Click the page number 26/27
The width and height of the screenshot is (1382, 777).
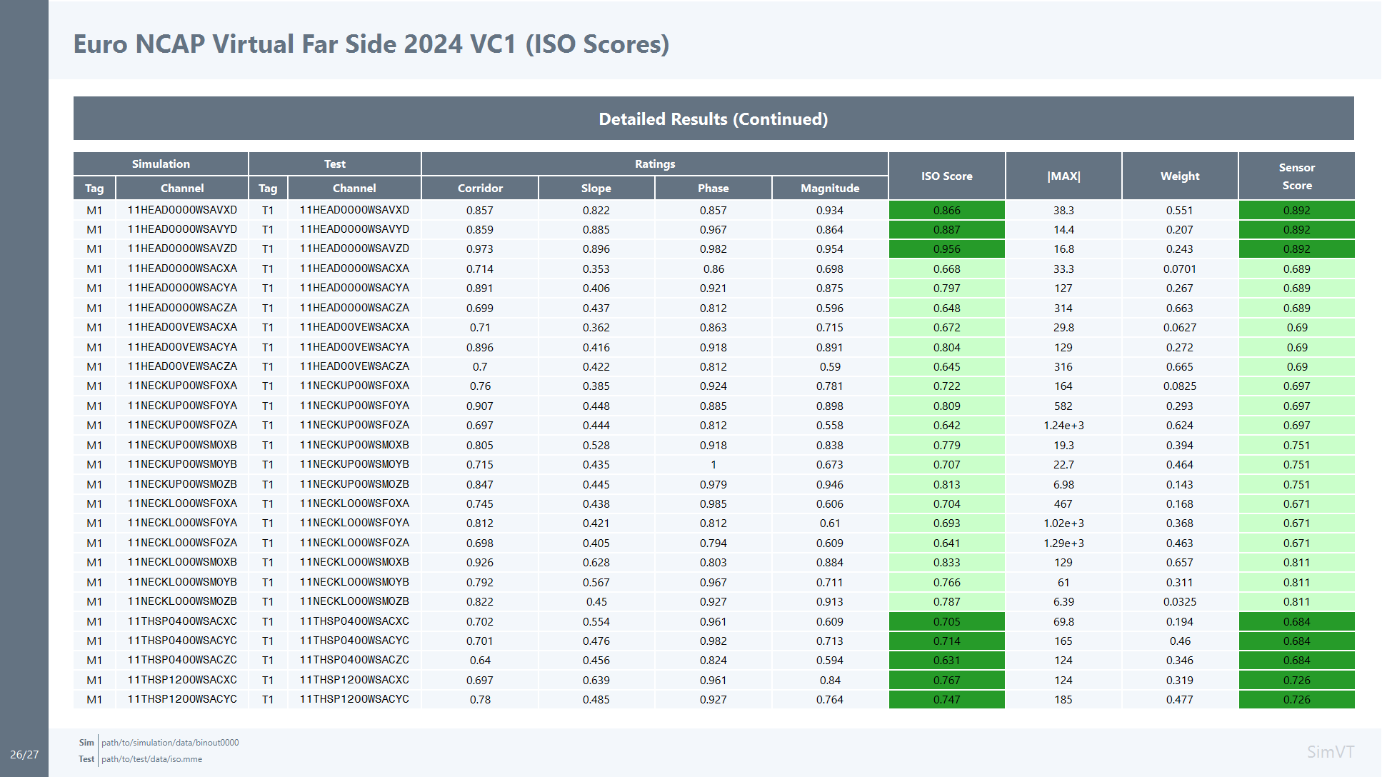24,754
